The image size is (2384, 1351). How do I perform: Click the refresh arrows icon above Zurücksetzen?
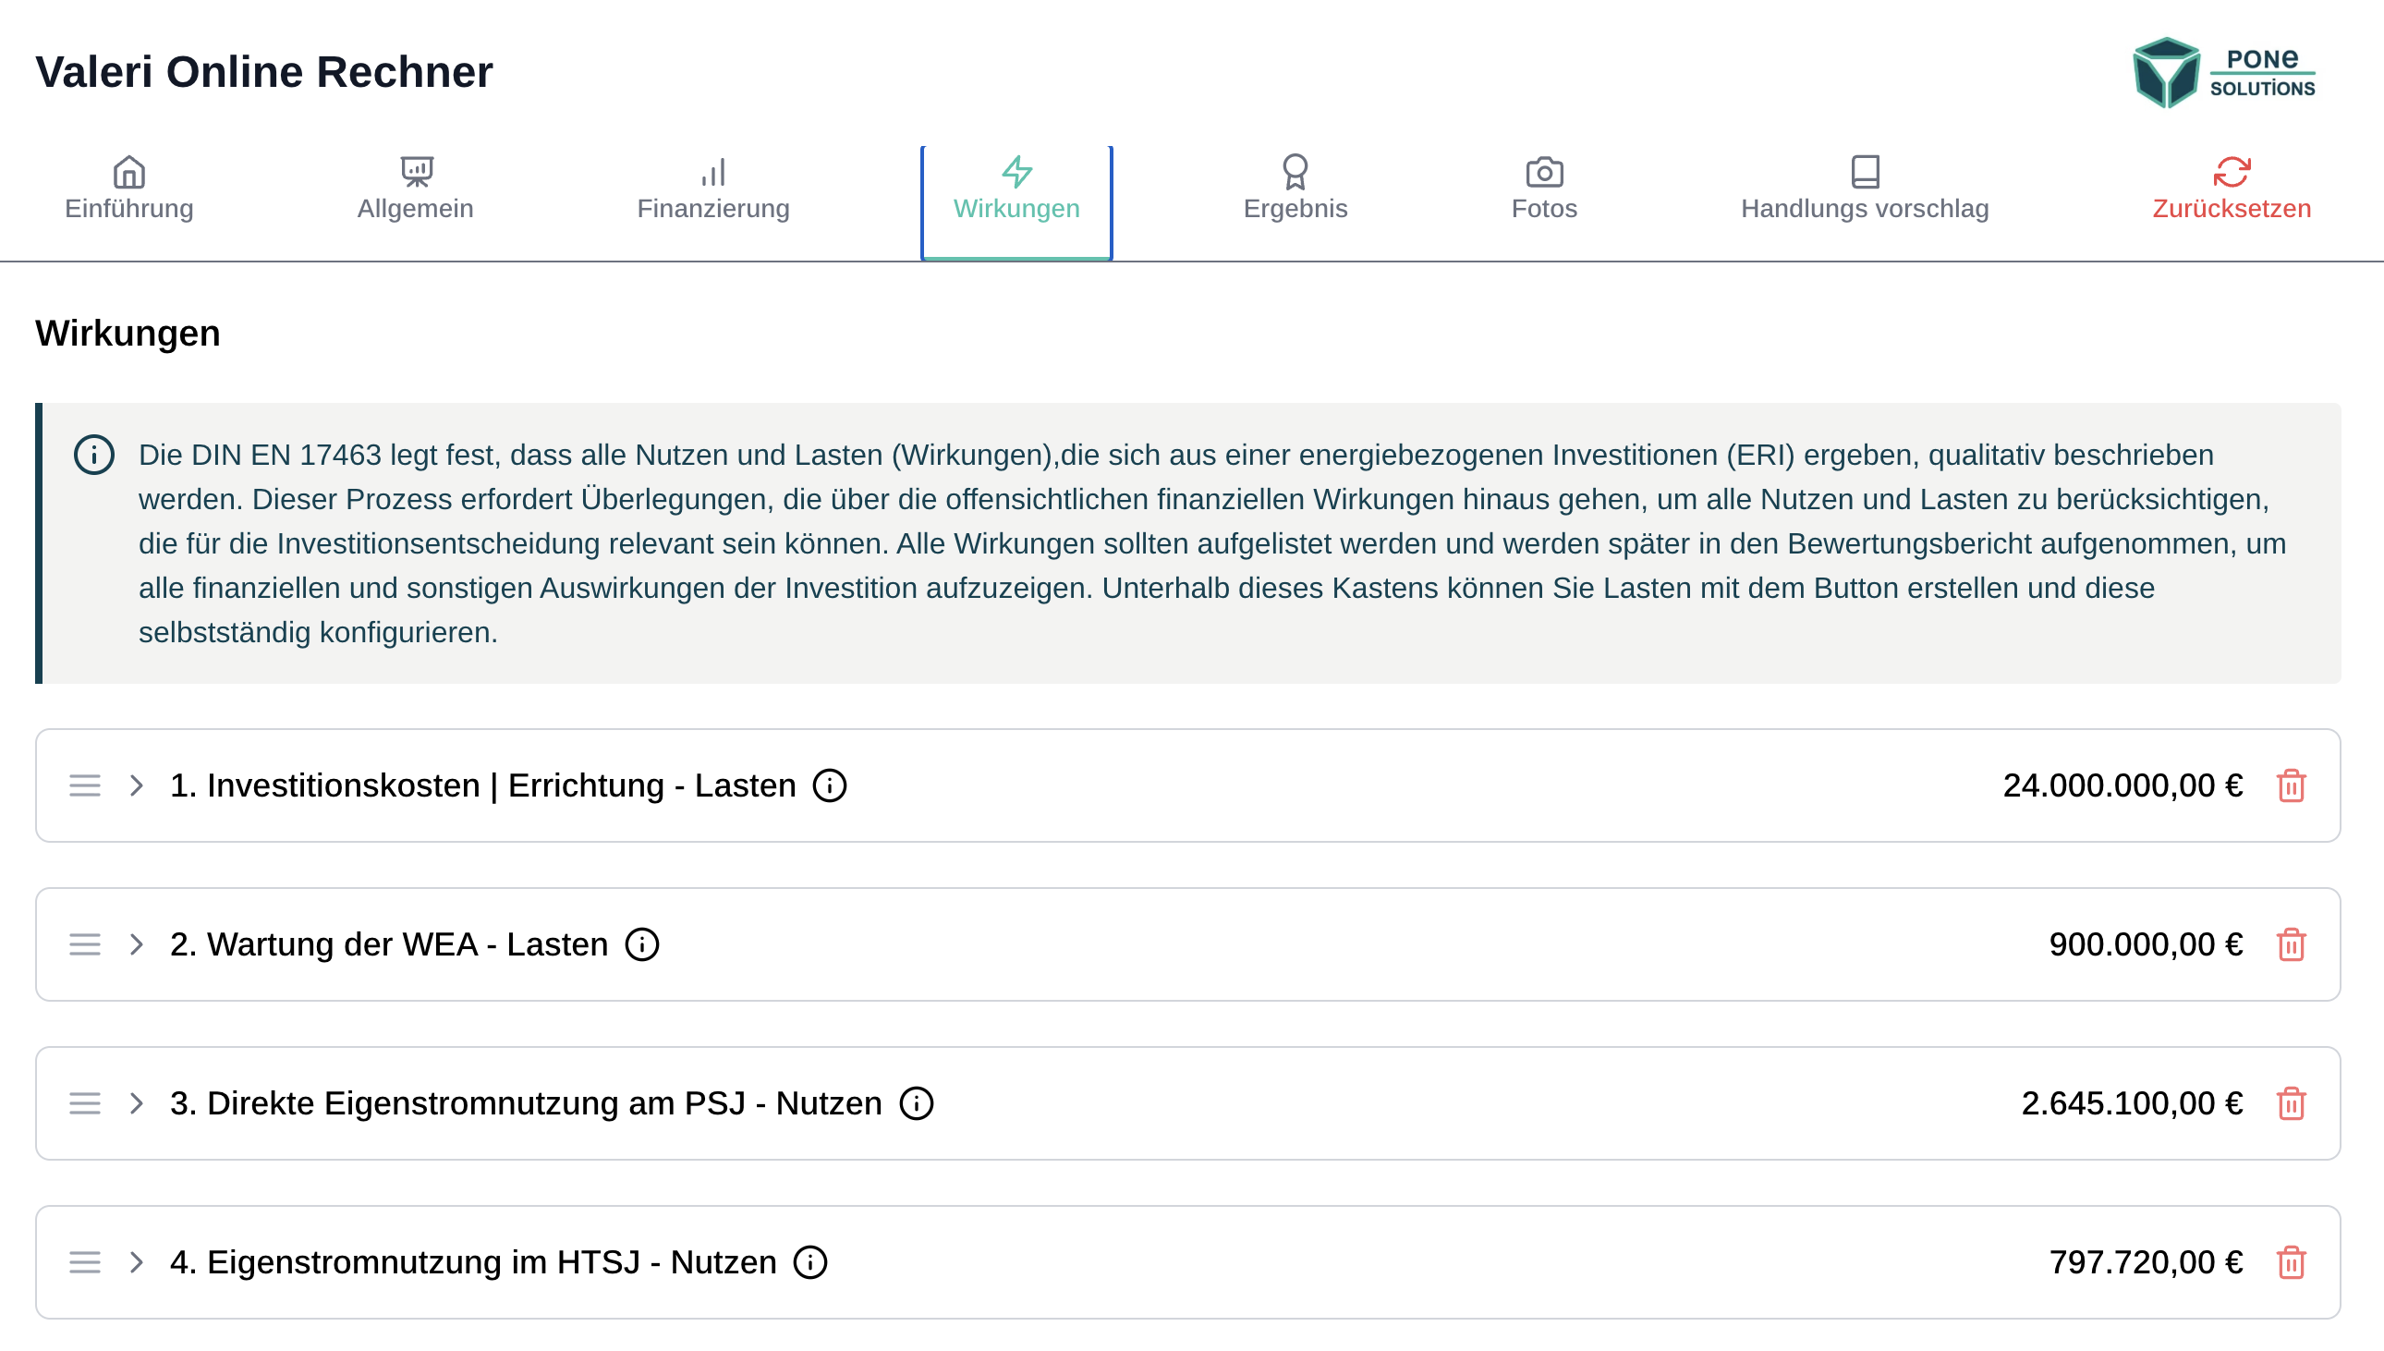click(2232, 172)
